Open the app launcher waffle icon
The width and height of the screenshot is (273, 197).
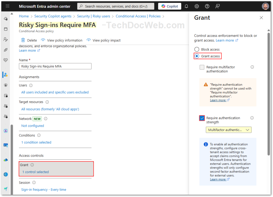coord(7,6)
